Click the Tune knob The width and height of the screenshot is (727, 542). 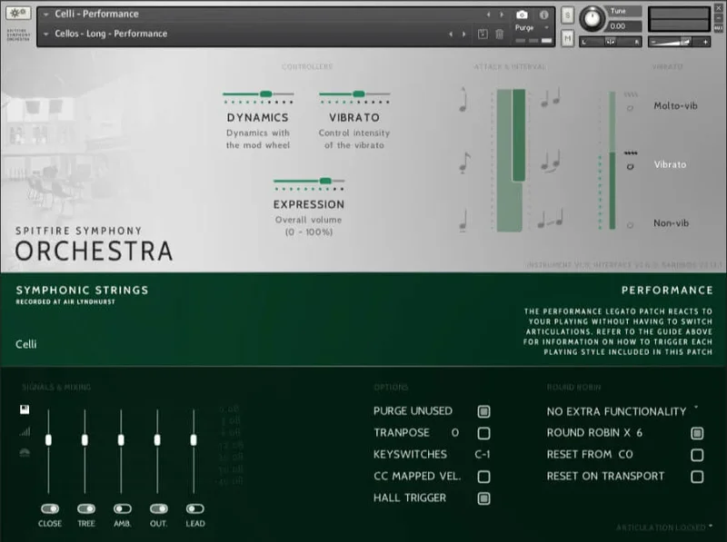click(592, 18)
